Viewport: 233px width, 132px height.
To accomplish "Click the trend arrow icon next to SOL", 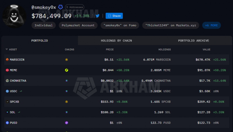I will [19, 112].
